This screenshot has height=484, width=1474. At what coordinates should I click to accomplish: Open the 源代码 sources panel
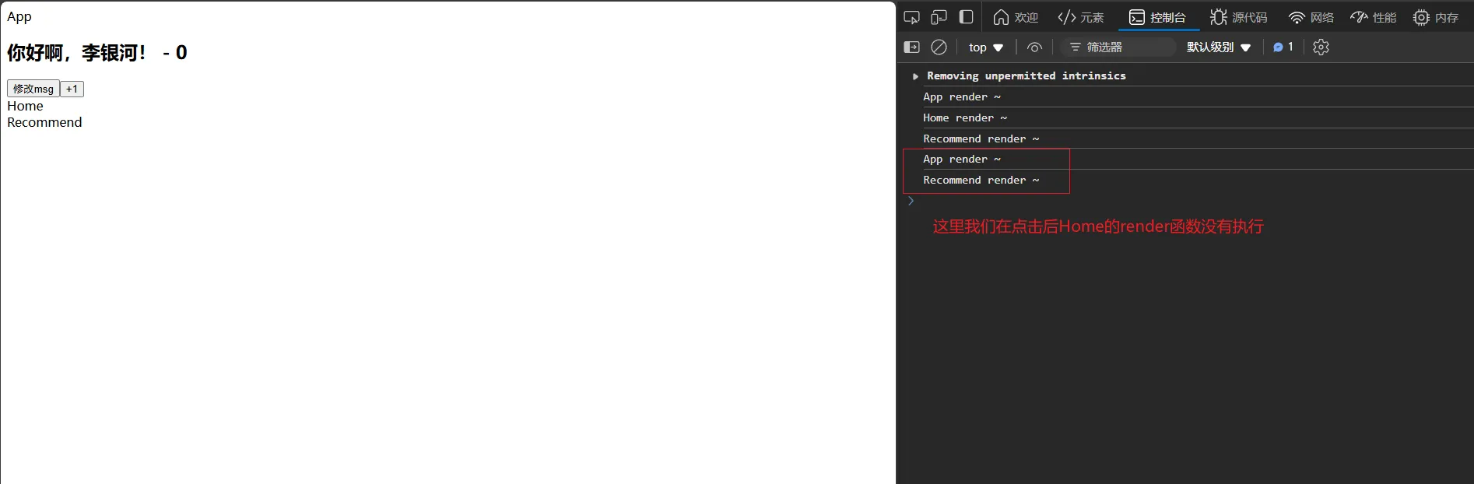coord(1238,17)
